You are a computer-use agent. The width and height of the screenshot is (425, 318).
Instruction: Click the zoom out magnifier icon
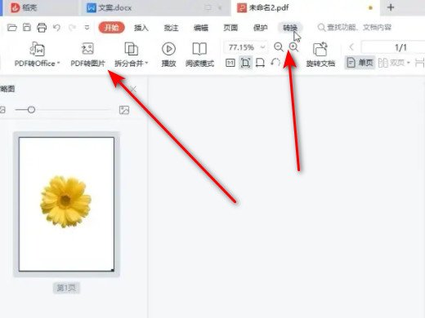tap(279, 47)
